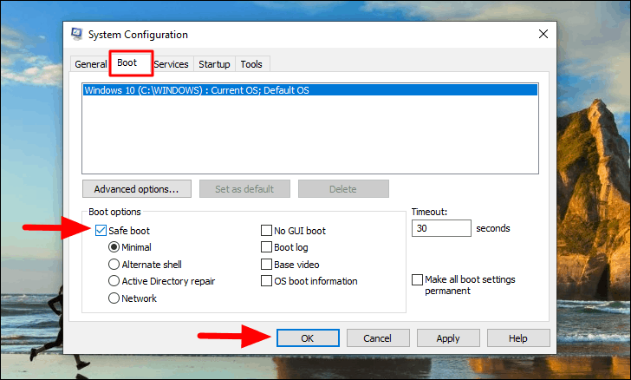Tick the OS boot information checkbox

(266, 281)
